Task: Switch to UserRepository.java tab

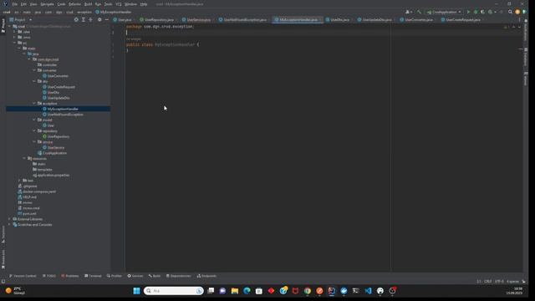Action: pos(159,20)
